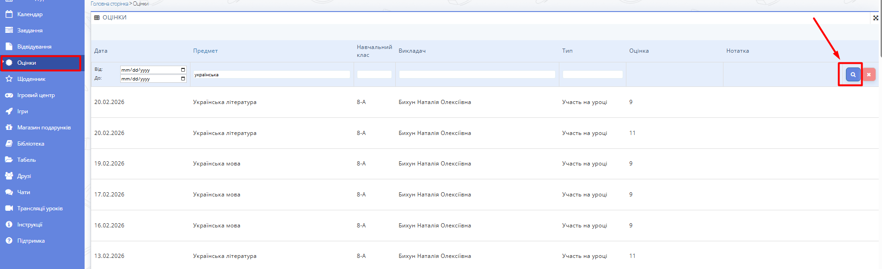Go to Відвідування in the sidebar

click(x=34, y=47)
